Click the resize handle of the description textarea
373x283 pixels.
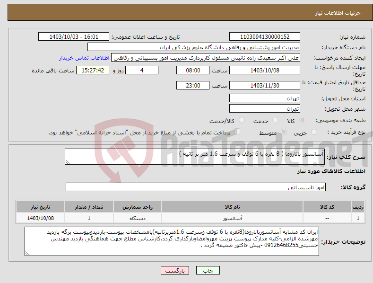click(68, 162)
